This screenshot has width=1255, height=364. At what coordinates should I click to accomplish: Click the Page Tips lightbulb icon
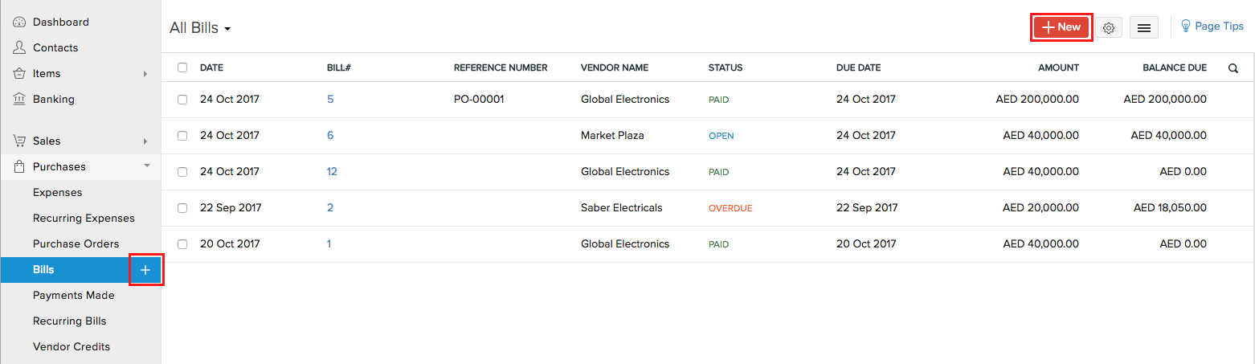click(1185, 27)
